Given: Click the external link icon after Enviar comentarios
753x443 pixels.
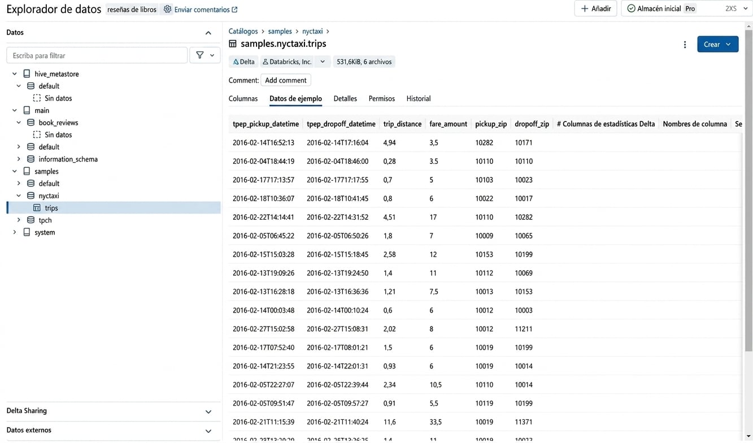Looking at the screenshot, I should 234,10.
